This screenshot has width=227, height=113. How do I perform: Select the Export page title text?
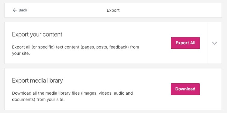point(113,11)
